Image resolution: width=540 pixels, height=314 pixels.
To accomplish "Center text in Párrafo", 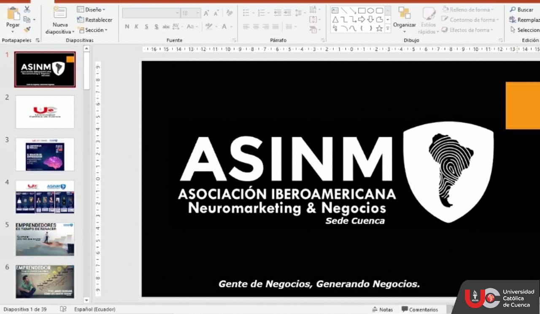I will [256, 27].
